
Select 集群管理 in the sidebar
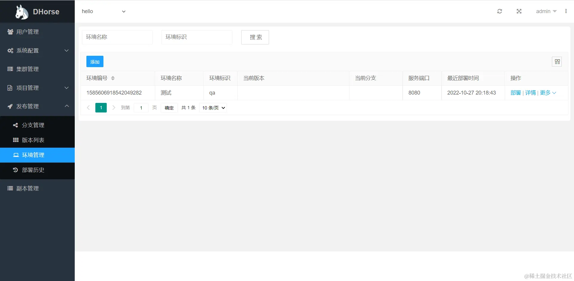(x=28, y=69)
